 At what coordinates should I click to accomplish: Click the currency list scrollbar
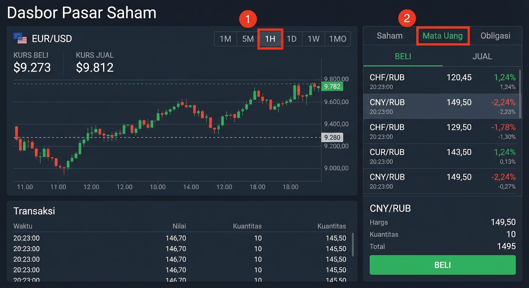click(520, 94)
